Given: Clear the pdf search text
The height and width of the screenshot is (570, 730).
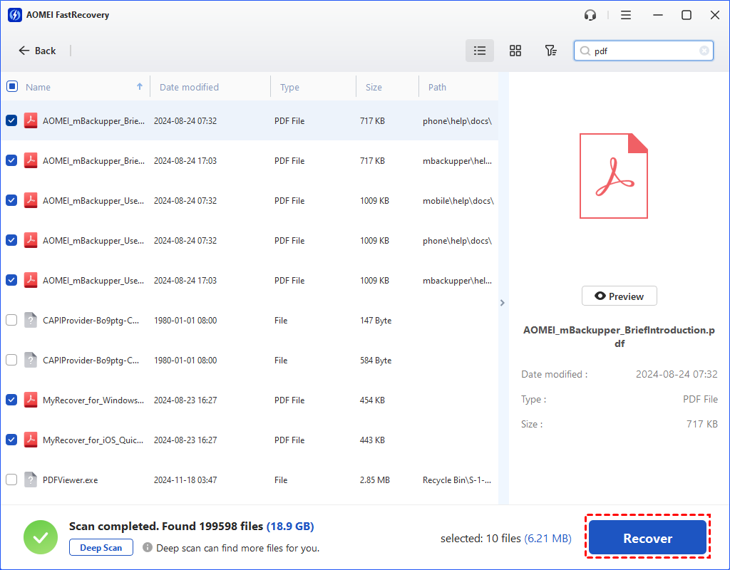Looking at the screenshot, I should [x=704, y=51].
